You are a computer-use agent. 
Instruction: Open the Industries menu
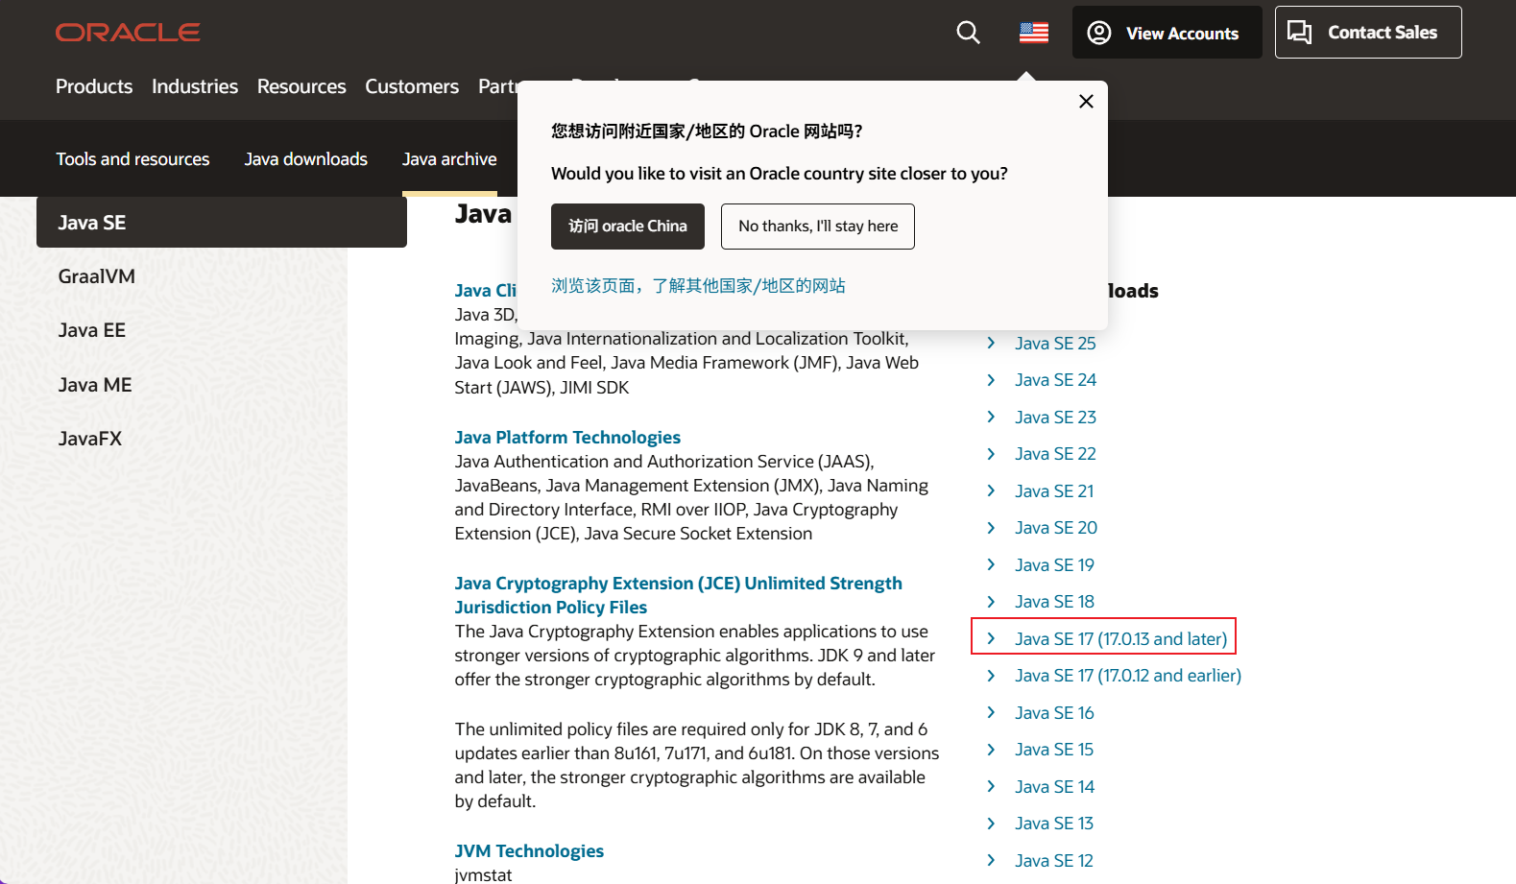click(x=195, y=86)
